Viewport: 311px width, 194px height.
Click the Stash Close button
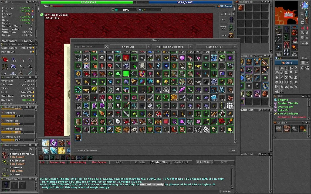232,150
